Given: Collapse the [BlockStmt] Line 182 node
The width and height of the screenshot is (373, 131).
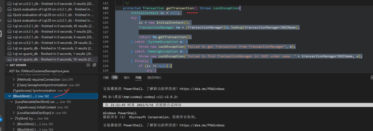Looking at the screenshot, I should pos(10,96).
